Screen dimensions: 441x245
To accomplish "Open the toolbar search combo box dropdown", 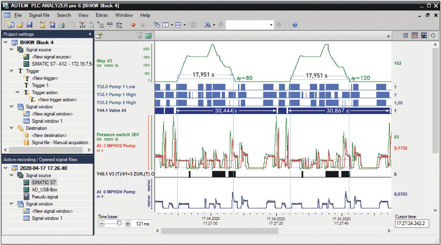I will click(x=271, y=25).
